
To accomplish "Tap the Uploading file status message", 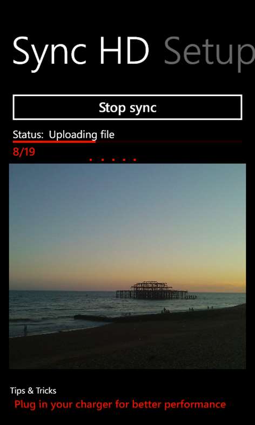I will 82,135.
